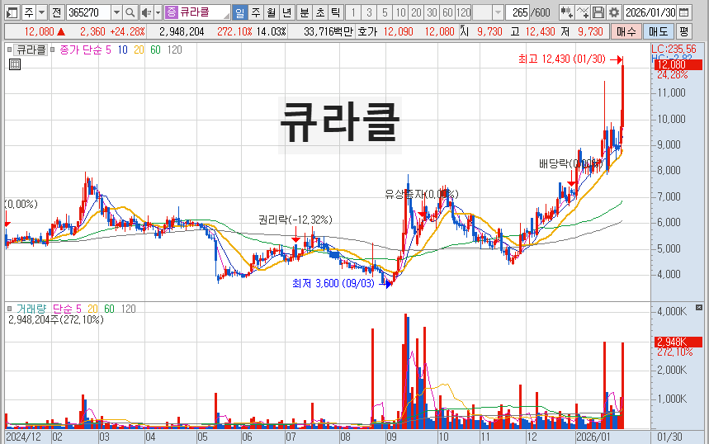This screenshot has height=444, width=709.
Task: Click the 거래량 volume indicator label
Action: click(x=31, y=309)
